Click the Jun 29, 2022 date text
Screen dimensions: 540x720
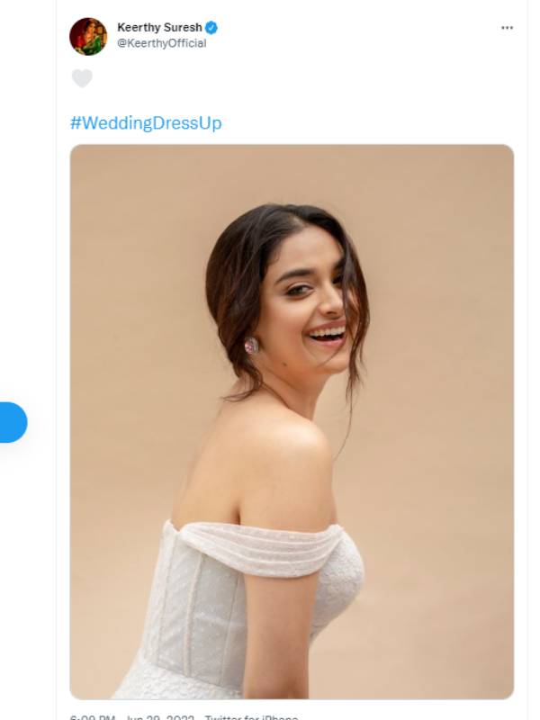click(158, 717)
